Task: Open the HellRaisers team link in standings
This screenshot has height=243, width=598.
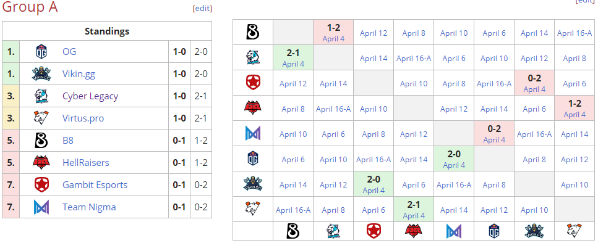Action: click(86, 163)
